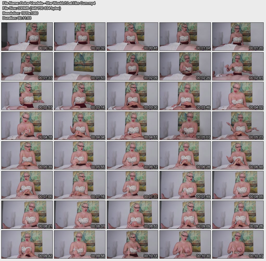Viewport: 266px width, 261px height.
Task: Select the frame marked 00:04:34
Action: tap(80, 126)
